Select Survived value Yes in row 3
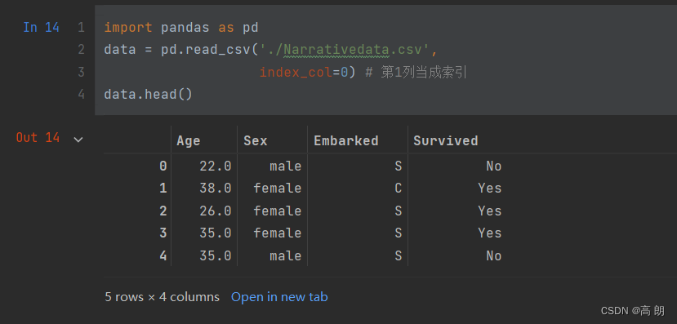677x324 pixels. (x=490, y=233)
